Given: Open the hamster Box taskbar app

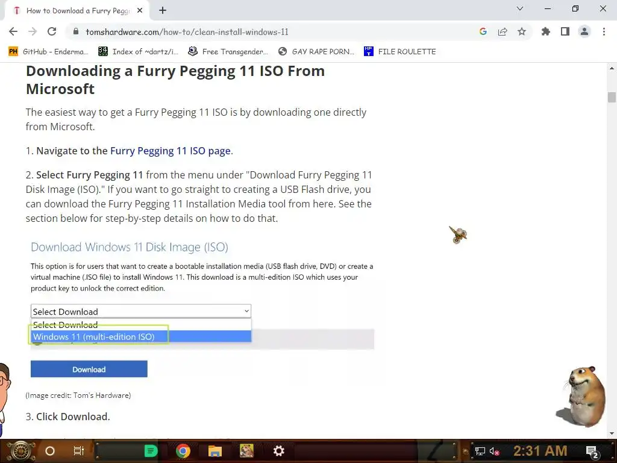Looking at the screenshot, I should (246, 451).
